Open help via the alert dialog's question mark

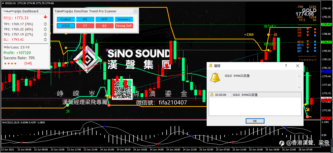[286, 66]
